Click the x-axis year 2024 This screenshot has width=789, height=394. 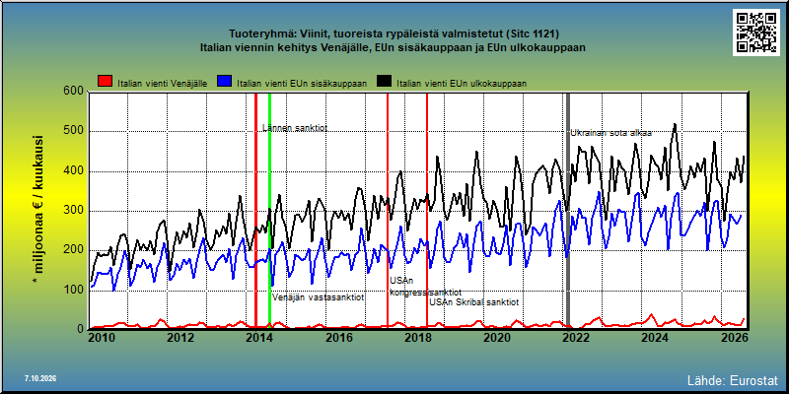(654, 337)
